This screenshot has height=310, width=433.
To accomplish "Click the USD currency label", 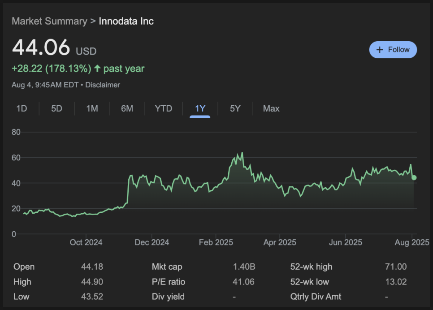I will (86, 52).
